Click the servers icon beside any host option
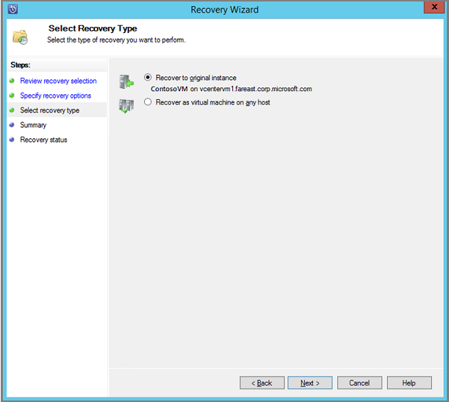 coord(126,107)
